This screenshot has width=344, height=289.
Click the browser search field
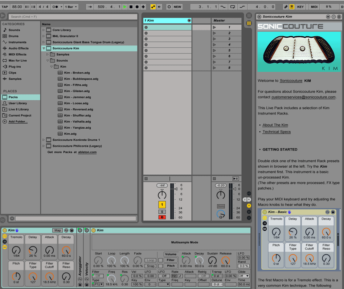(73, 17)
